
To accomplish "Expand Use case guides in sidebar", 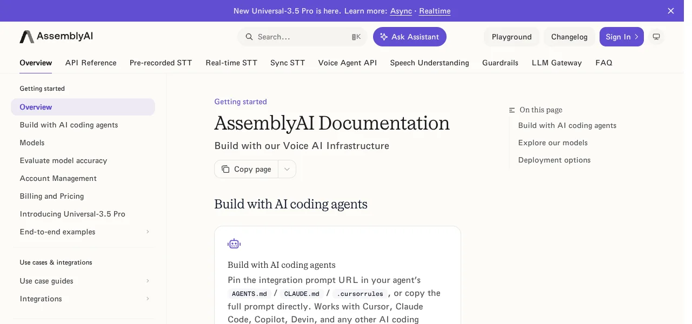I will pyautogui.click(x=148, y=281).
